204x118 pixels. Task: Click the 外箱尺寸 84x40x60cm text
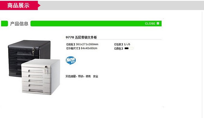tap(82, 48)
